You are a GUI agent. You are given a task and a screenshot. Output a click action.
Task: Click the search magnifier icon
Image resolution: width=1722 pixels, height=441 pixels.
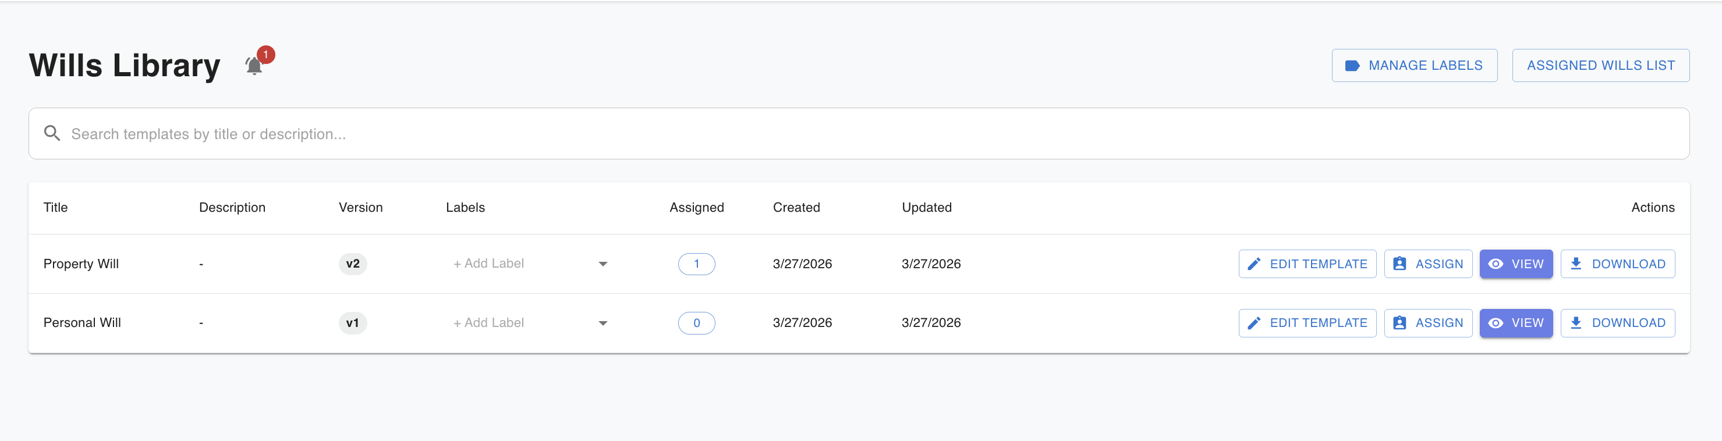pos(52,134)
